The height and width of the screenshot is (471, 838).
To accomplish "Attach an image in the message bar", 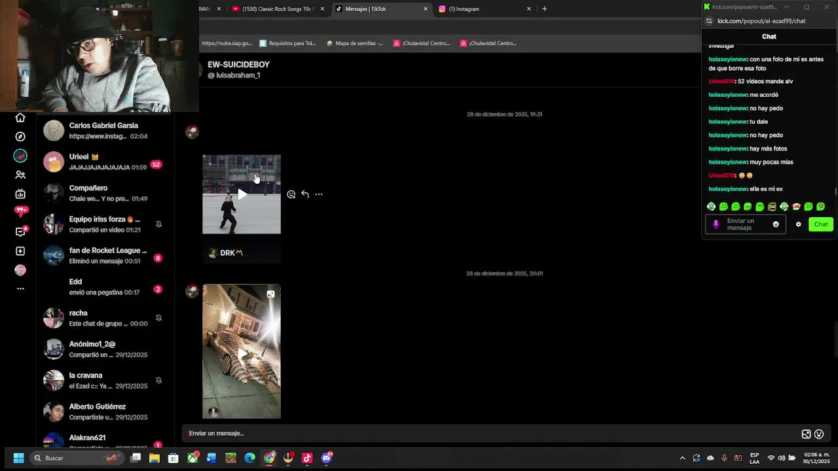I will click(x=806, y=434).
